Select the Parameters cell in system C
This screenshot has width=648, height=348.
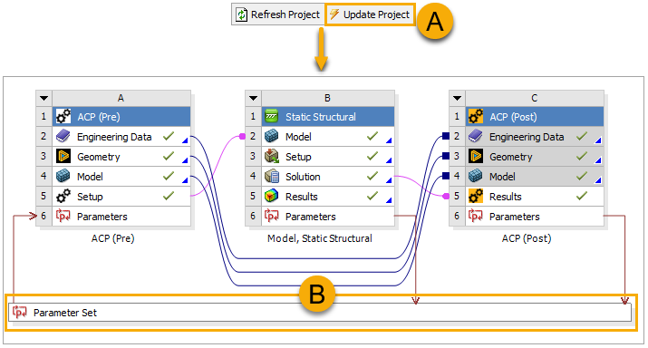point(535,216)
